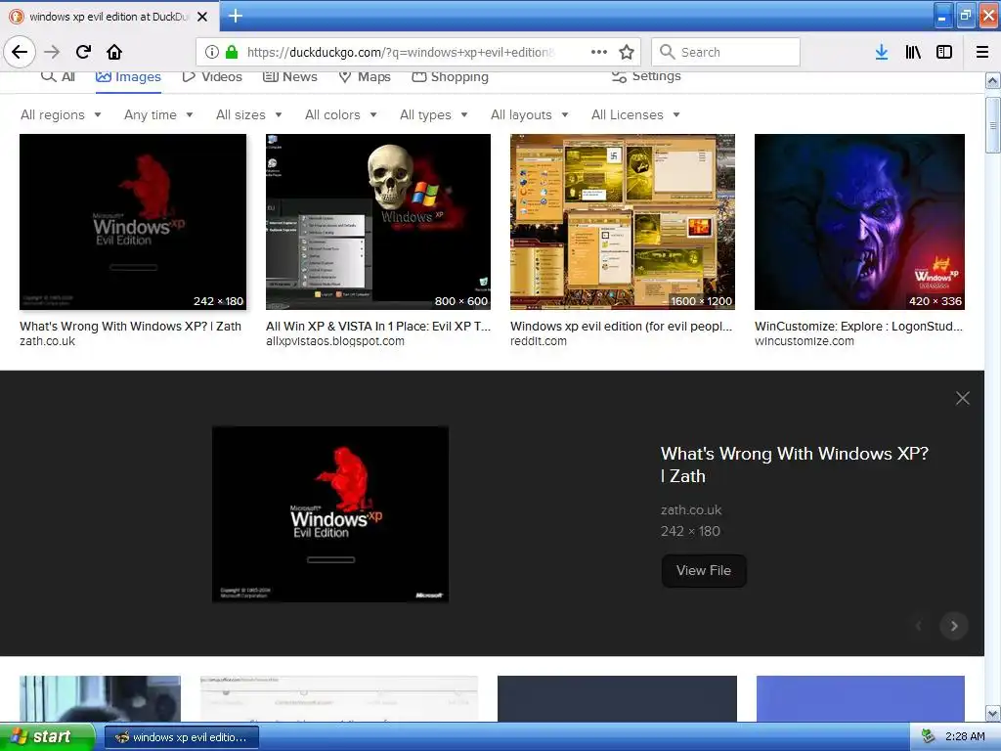Click zath.co.uk under first thumbnail
The width and height of the screenshot is (1001, 751).
click(x=47, y=341)
